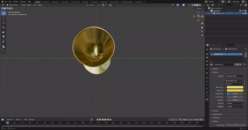The height and width of the screenshot is (130, 248).
Task: Click the play animation button
Action: 105,120
